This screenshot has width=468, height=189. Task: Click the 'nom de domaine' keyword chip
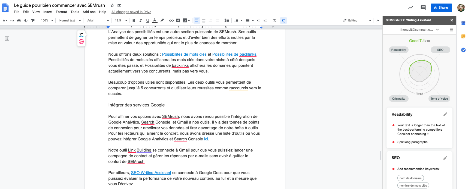[x=410, y=178]
